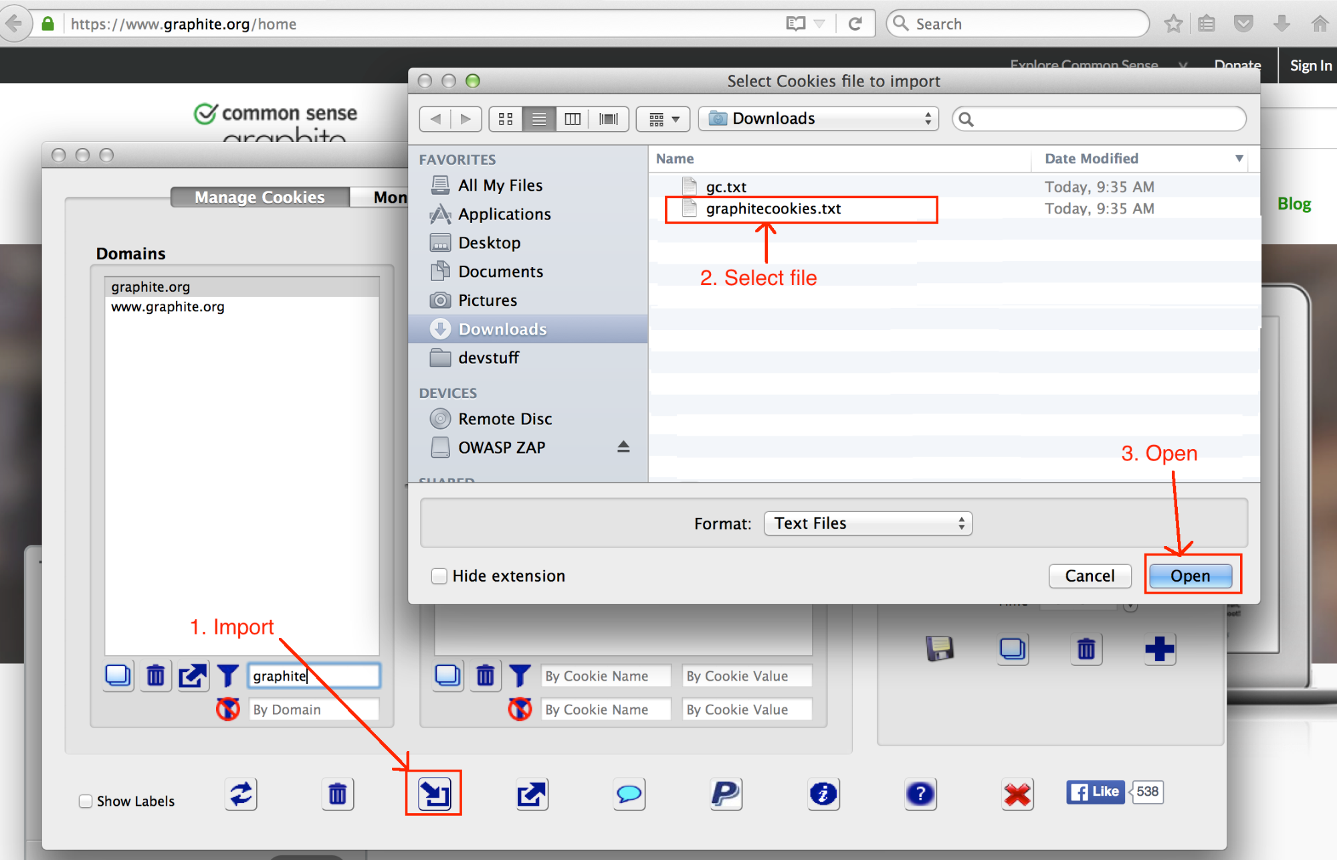Click the Cancel button in file dialog
The image size is (1337, 860).
(1090, 576)
